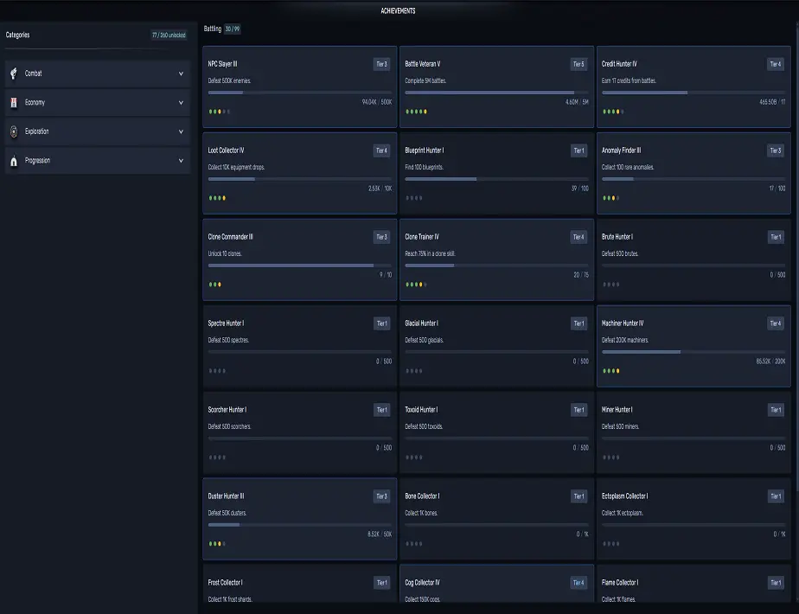
Task: Click the tier dots on Credit Hunter IV
Action: click(x=613, y=112)
